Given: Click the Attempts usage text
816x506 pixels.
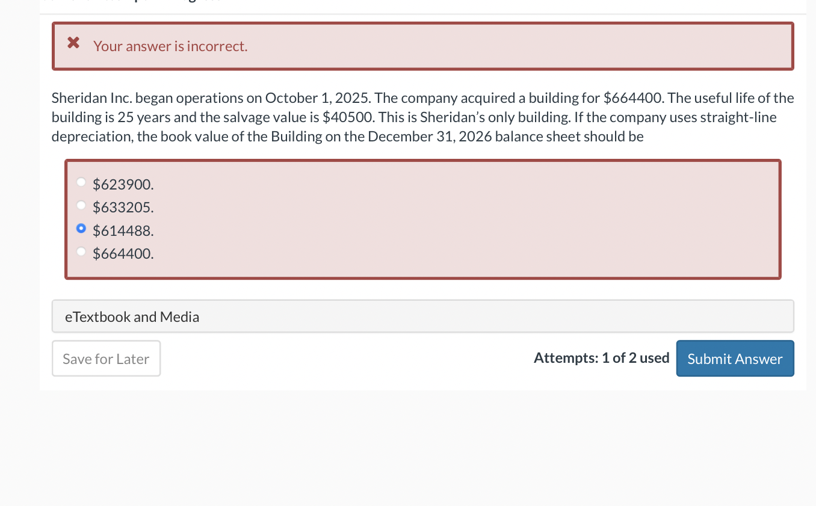Looking at the screenshot, I should pyautogui.click(x=601, y=357).
